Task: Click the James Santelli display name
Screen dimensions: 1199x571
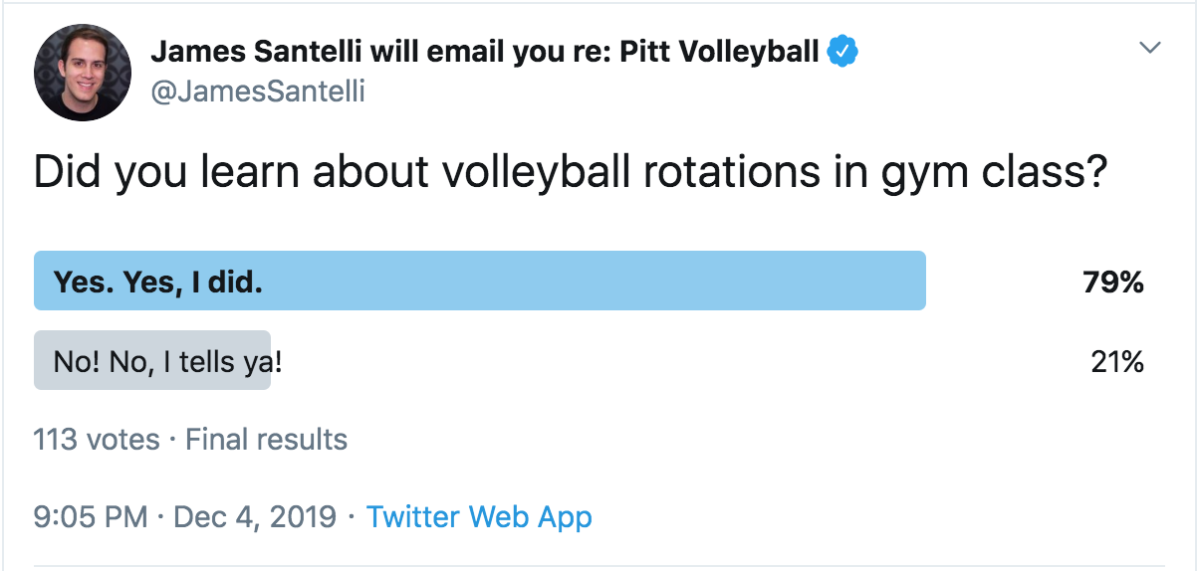Action: point(485,51)
